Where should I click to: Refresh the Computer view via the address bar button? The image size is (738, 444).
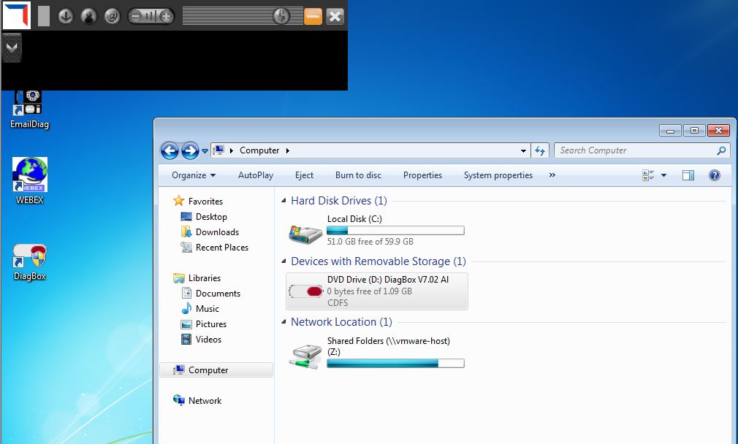(540, 150)
